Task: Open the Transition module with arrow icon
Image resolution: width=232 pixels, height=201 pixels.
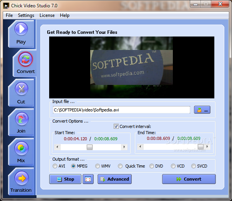Action: pos(21,182)
